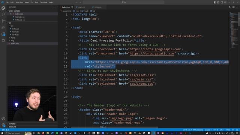The image size is (240, 135).
Task: Click the feedback icon in status bar
Action: (x=233, y=130)
